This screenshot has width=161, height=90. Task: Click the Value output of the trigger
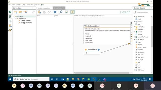(87, 34)
